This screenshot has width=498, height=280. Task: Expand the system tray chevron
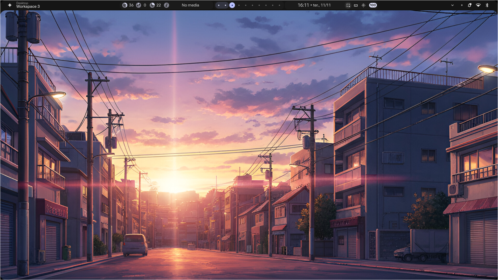tap(452, 5)
